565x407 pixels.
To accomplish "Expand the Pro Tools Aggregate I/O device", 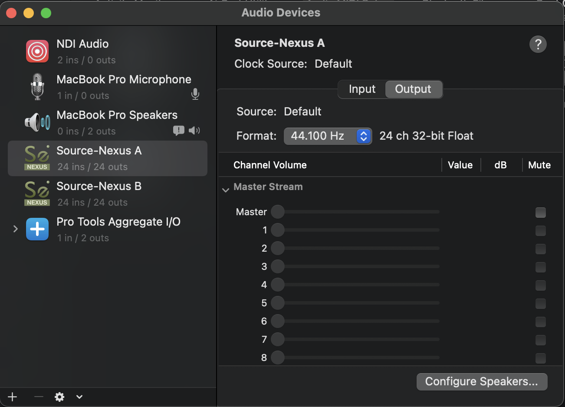I will [x=16, y=229].
